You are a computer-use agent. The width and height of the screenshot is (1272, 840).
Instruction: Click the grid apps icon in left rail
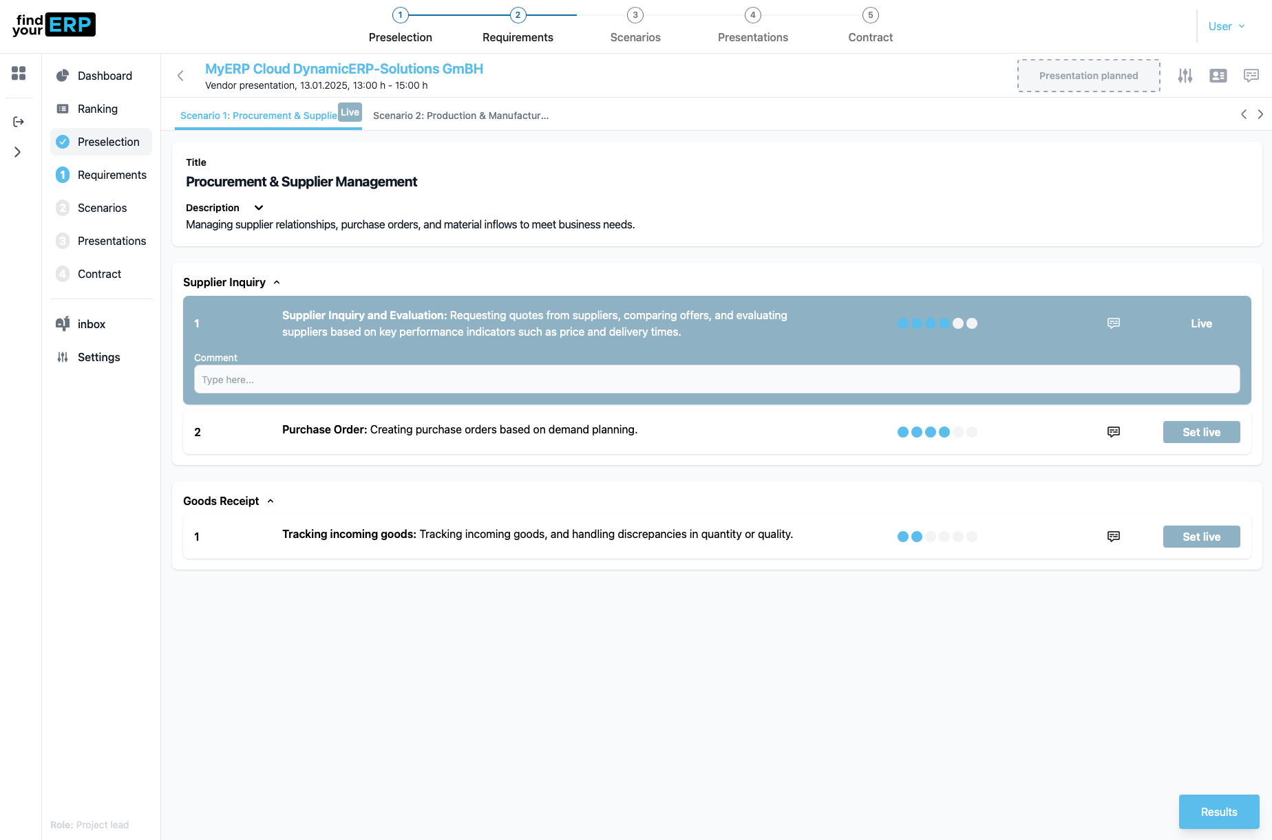[19, 73]
